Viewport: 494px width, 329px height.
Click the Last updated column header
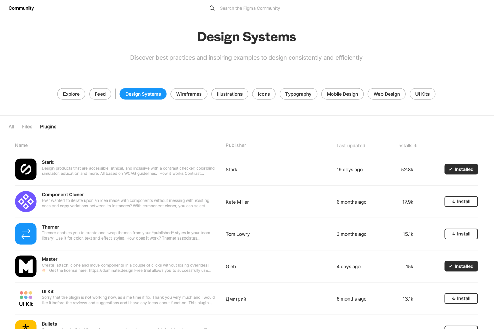point(351,146)
